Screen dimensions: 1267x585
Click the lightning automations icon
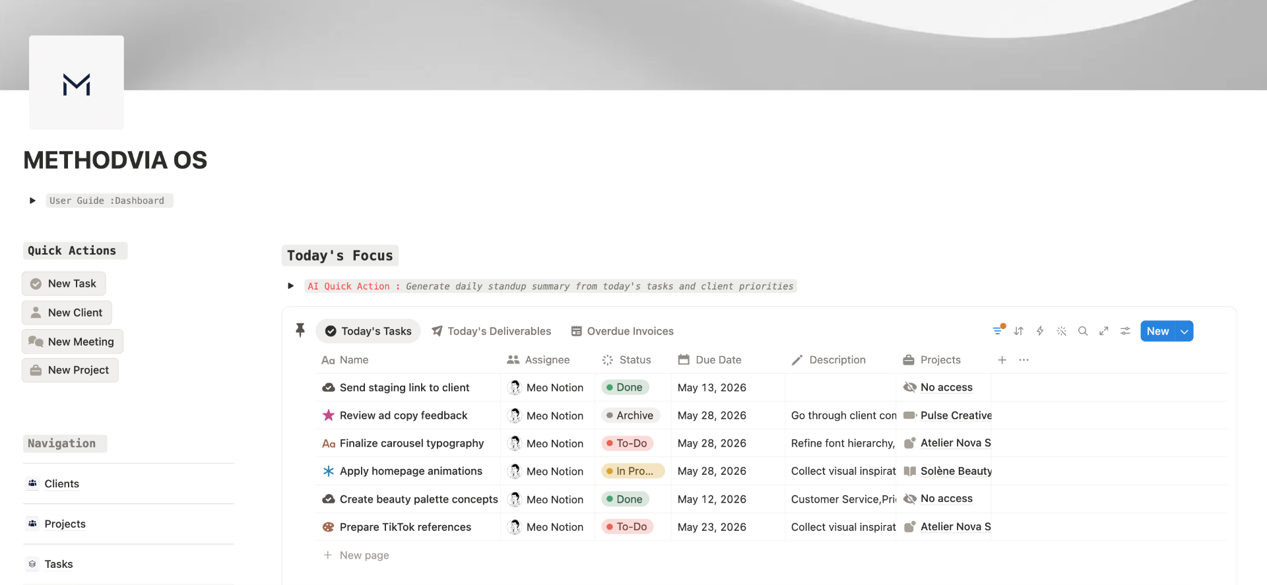1040,331
